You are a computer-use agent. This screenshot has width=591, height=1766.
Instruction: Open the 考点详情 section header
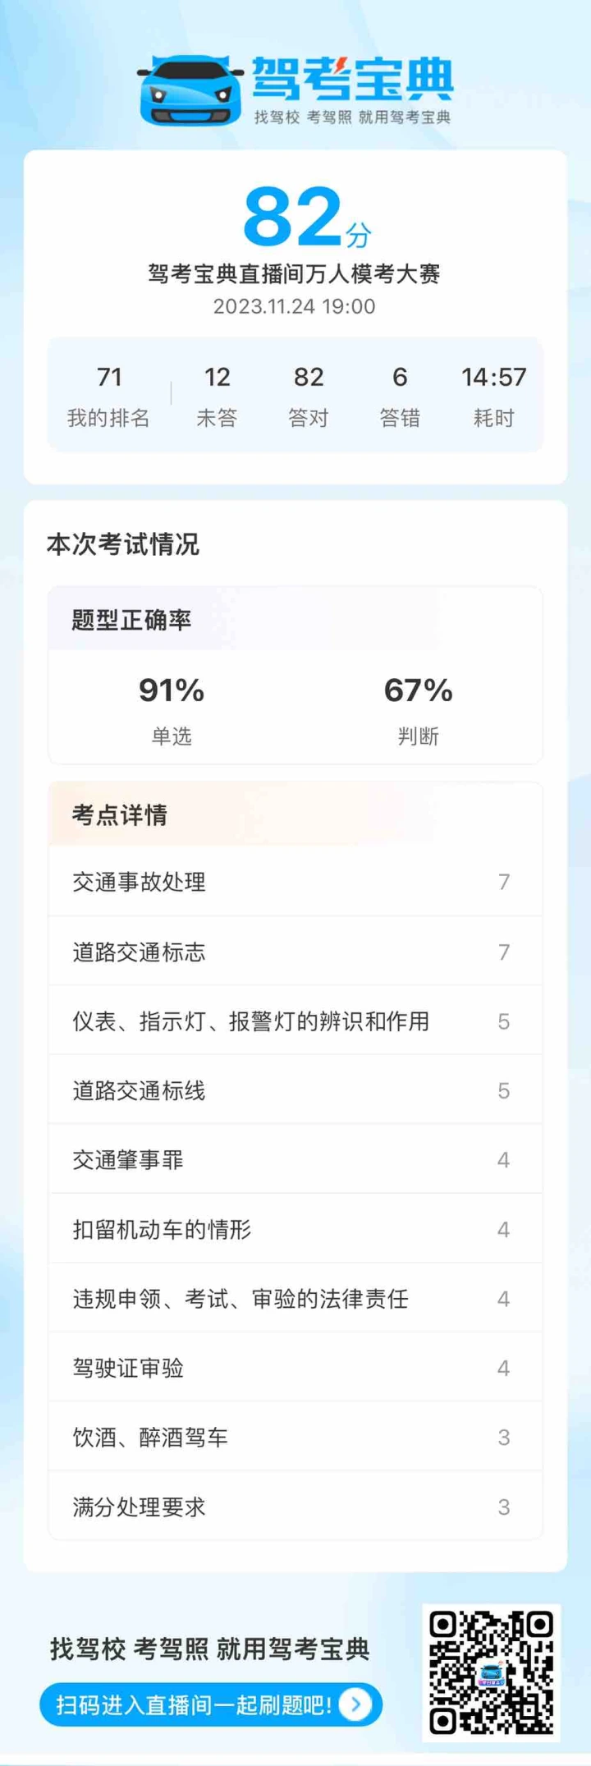pyautogui.click(x=295, y=814)
